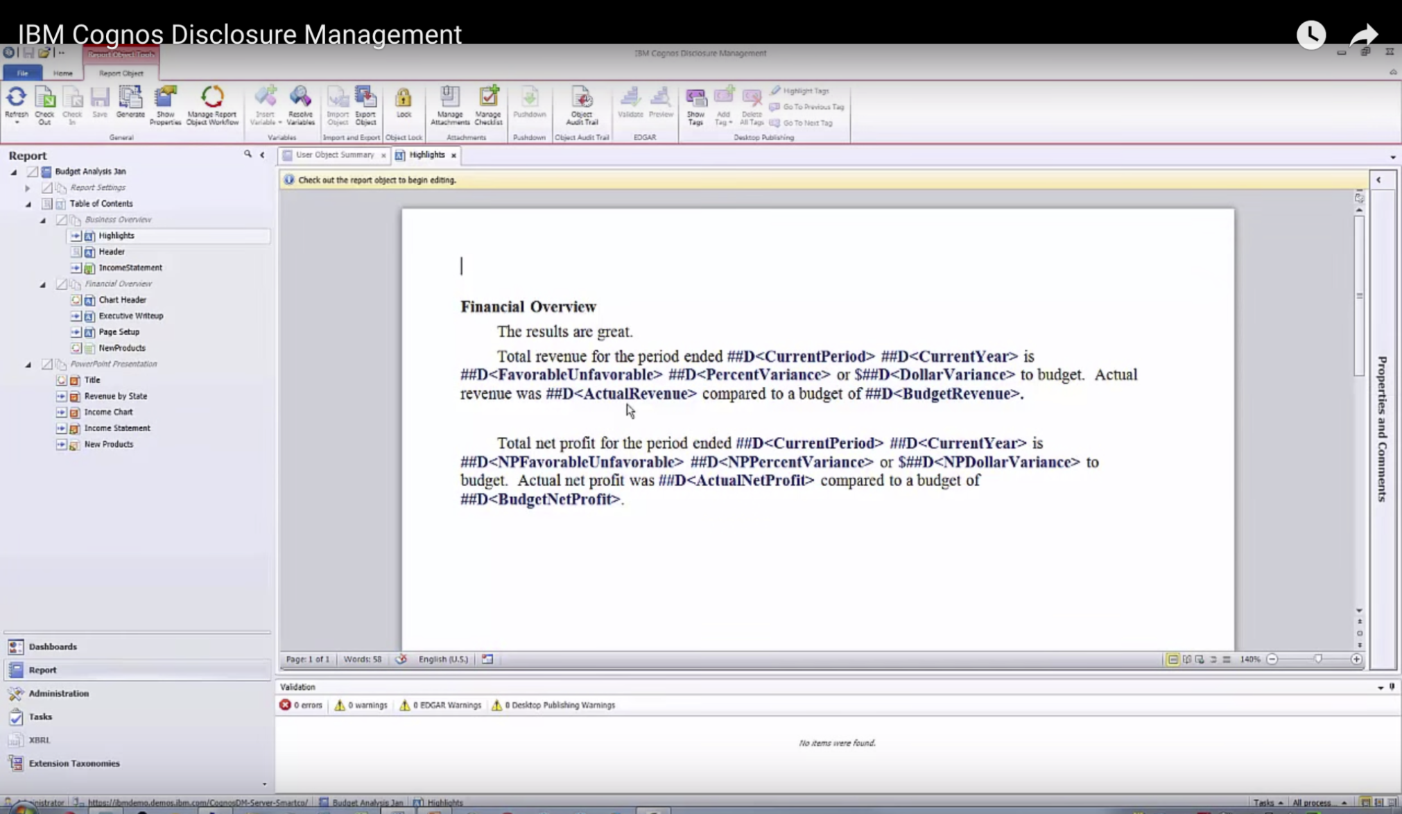This screenshot has width=1402, height=814.
Task: Collapse the PowerPoint Presentation section
Action: click(28, 365)
